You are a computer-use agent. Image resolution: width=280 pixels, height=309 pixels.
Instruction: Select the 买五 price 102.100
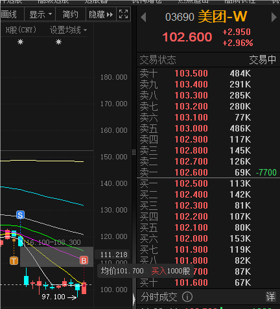click(x=191, y=227)
